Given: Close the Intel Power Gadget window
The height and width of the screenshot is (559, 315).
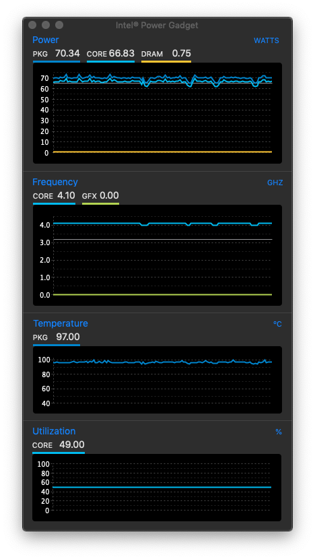Looking at the screenshot, I should pyautogui.click(x=32, y=25).
